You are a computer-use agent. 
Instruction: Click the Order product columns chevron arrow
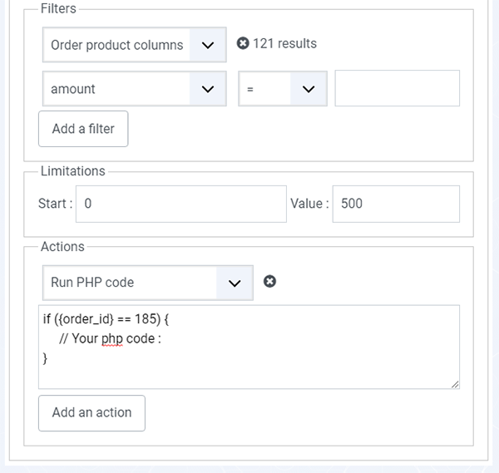208,45
